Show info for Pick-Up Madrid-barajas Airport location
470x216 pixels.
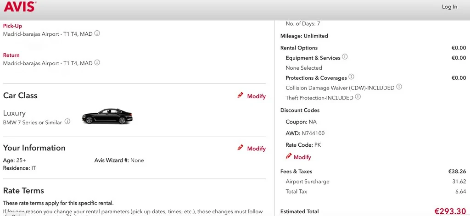(97, 33)
